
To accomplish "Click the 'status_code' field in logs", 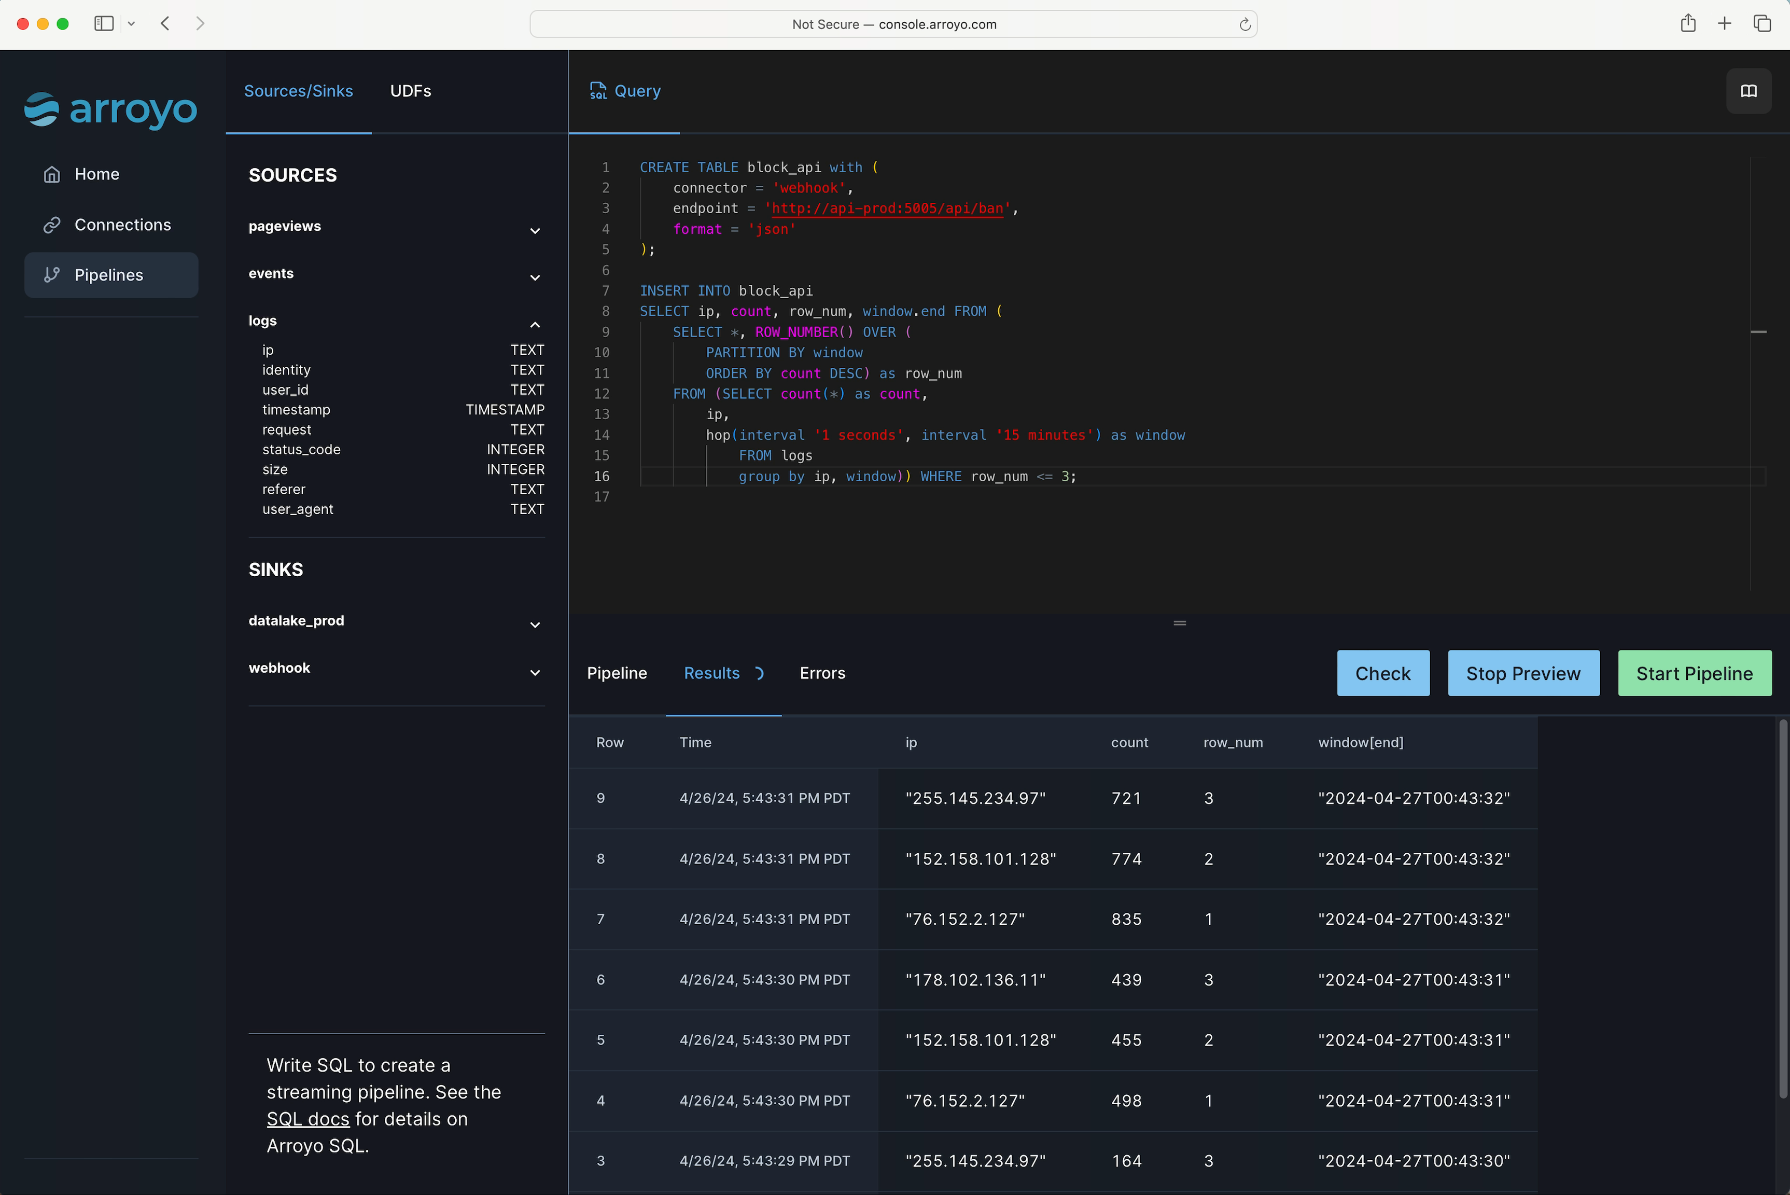I will tap(301, 450).
